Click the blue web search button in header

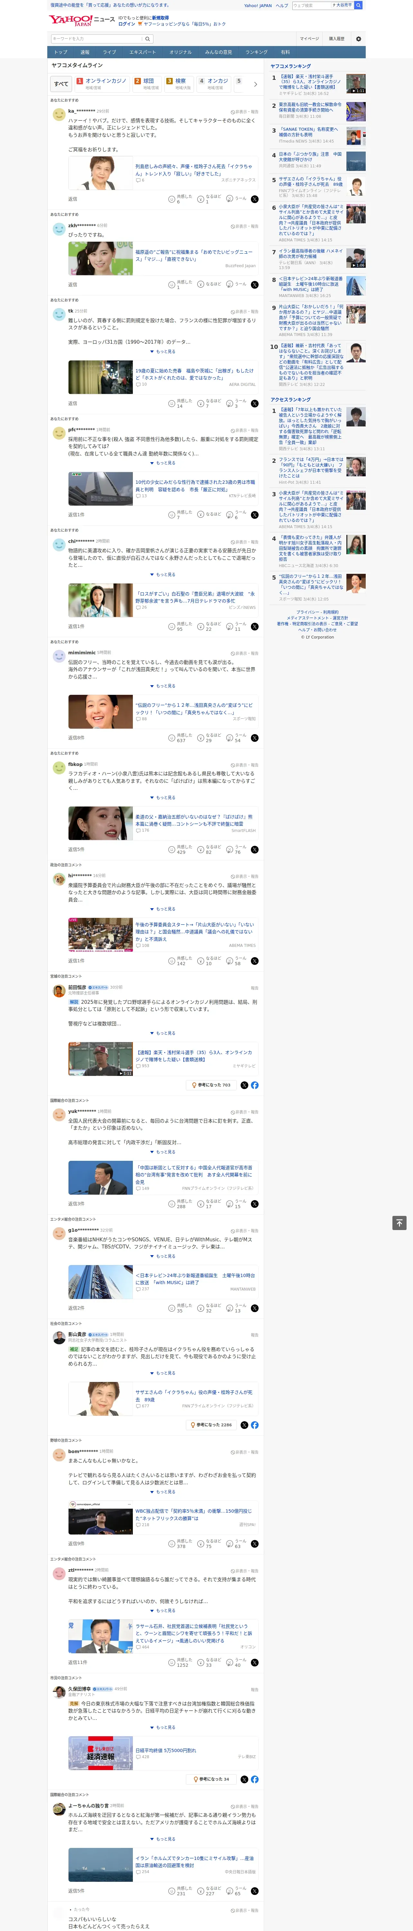click(358, 5)
